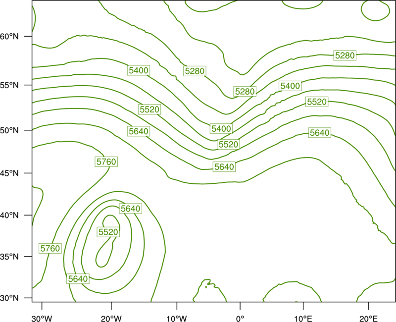Image resolution: width=396 pixels, height=322 pixels.
Task: Click the westernmost 5400 contour label
Action: 139,70
